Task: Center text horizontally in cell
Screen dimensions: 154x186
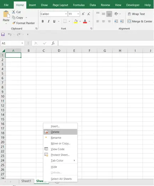Action: pos(103,21)
